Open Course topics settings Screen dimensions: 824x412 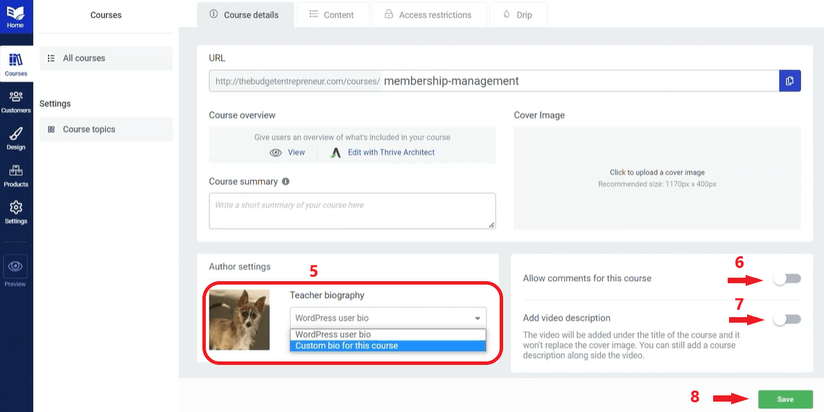[x=106, y=129]
